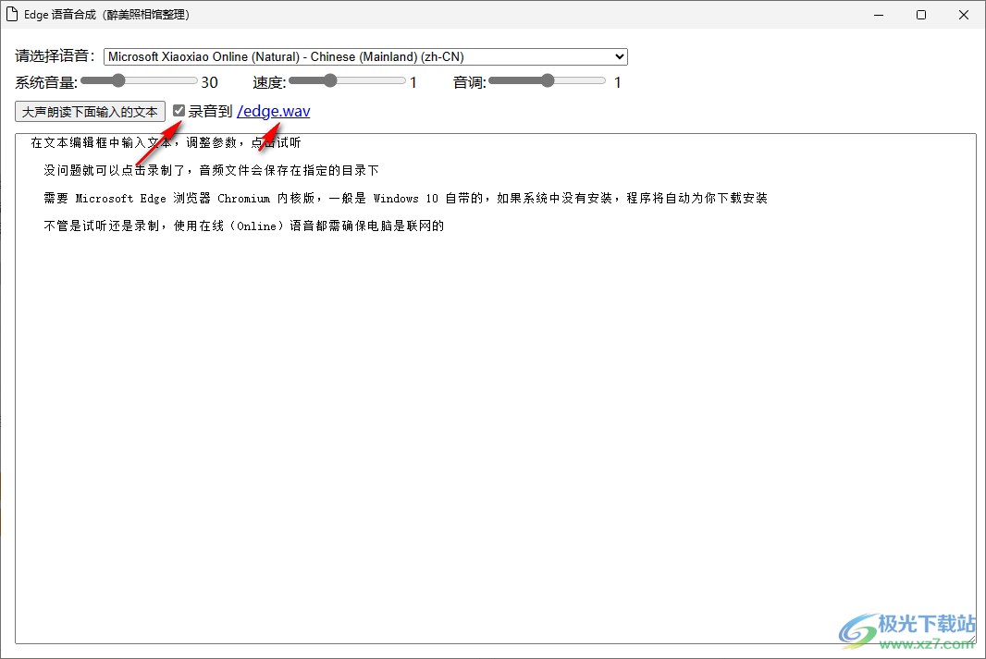Click the 大声朗读下面输入的文本 button

(89, 111)
